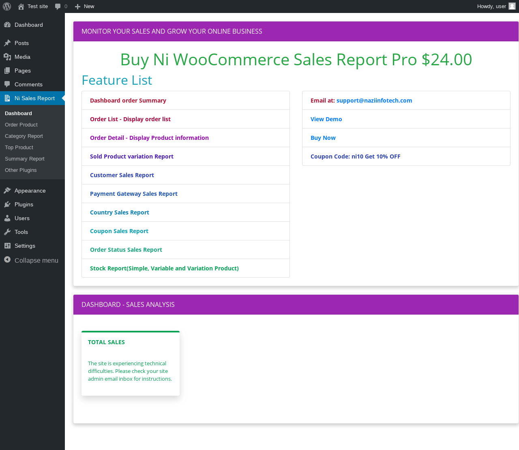Click the Feature List heading
Viewport: 519px width, 450px height.
point(117,80)
